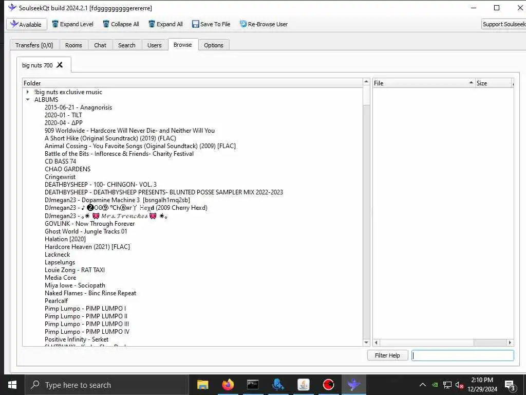Click the folder list scroll-down arrow

coord(366,343)
